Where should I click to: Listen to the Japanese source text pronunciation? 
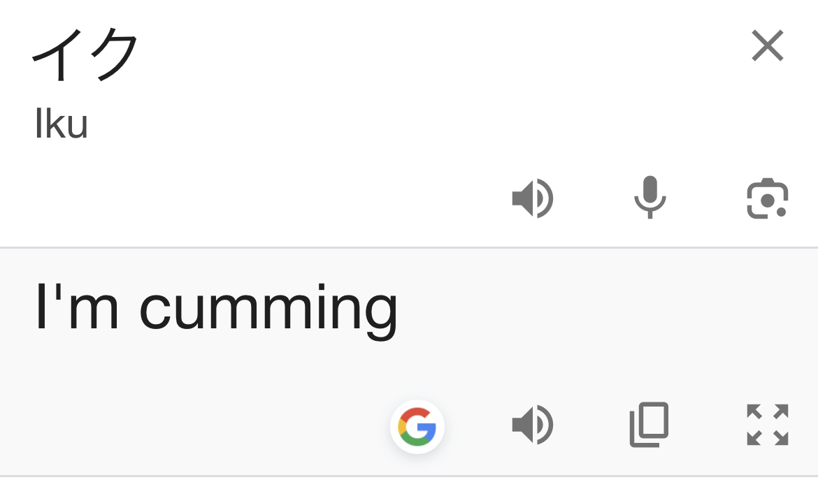tap(533, 198)
